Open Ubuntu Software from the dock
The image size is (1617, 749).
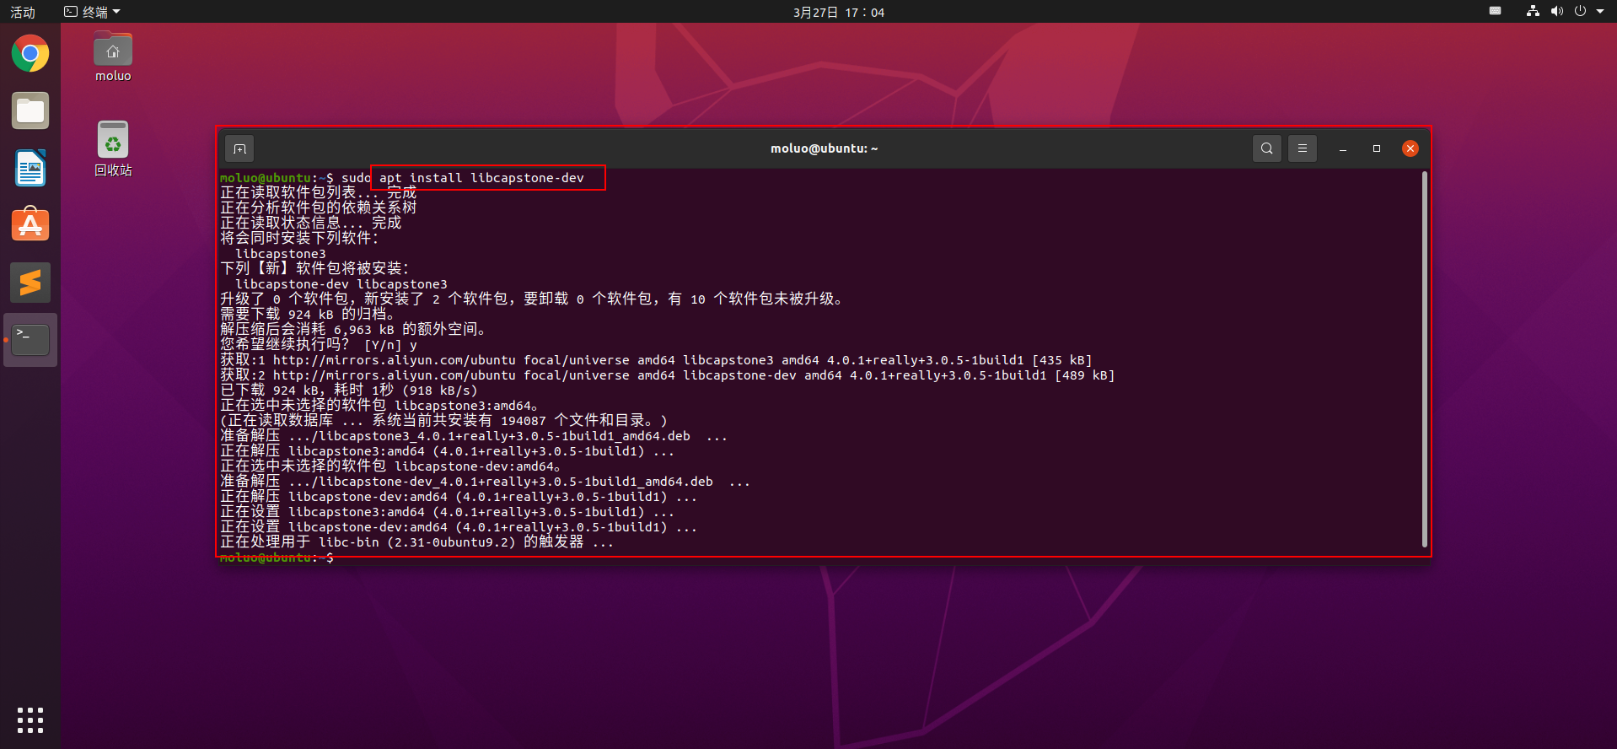click(x=30, y=225)
